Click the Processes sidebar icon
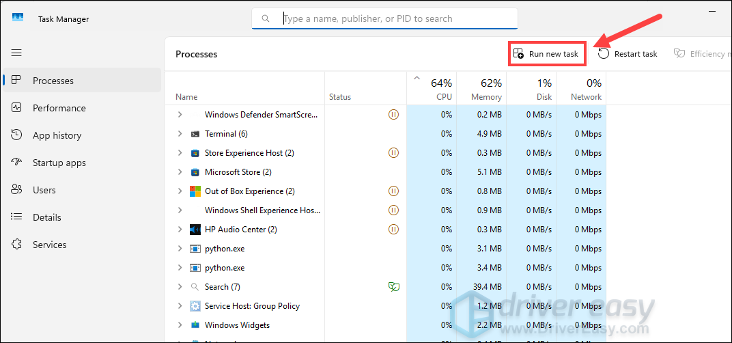Image resolution: width=732 pixels, height=343 pixels. pyautogui.click(x=16, y=80)
